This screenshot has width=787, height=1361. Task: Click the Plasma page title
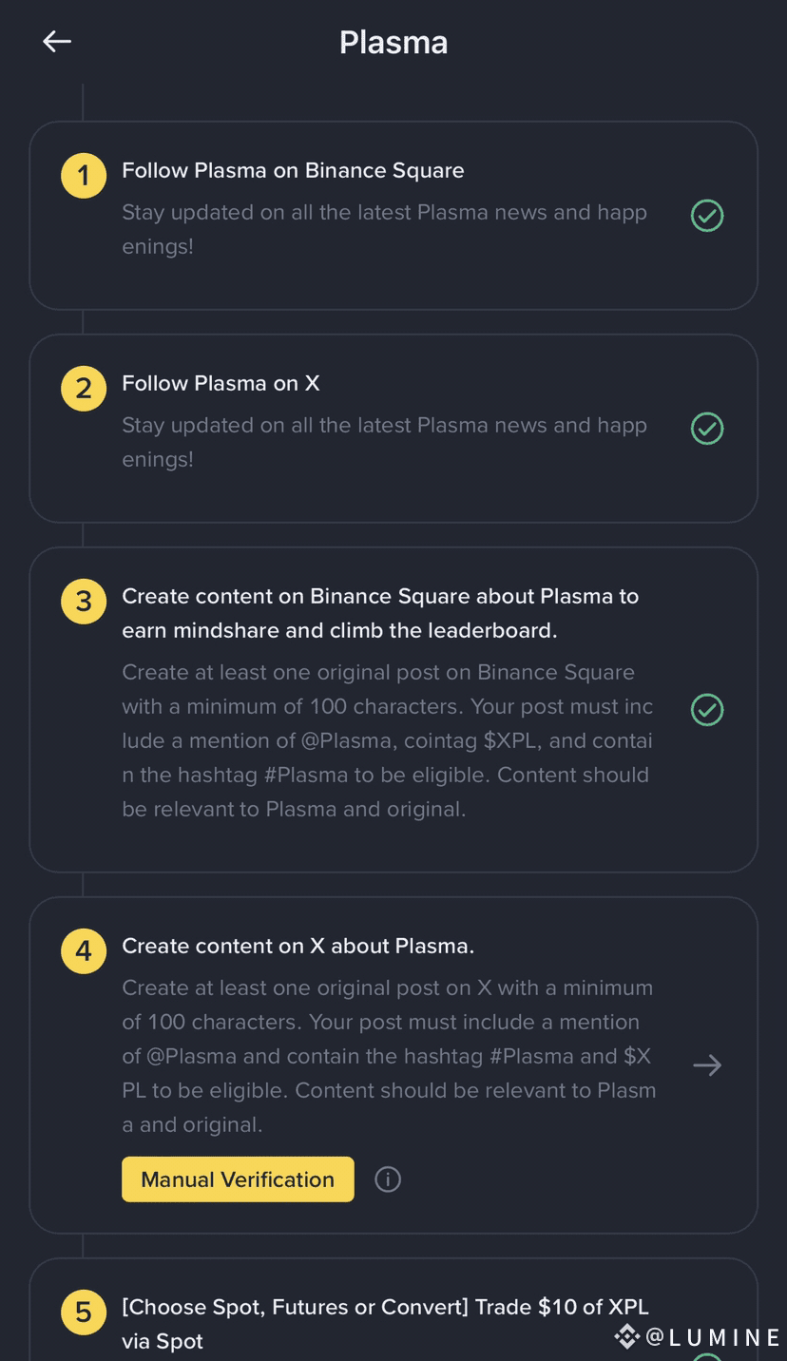(x=393, y=43)
